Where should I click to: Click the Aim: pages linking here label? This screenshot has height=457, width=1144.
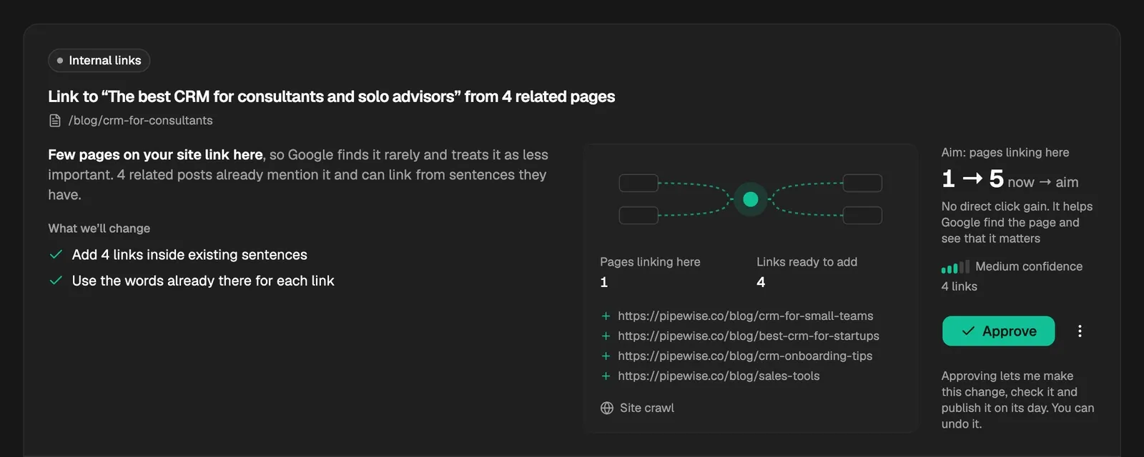click(x=1005, y=152)
